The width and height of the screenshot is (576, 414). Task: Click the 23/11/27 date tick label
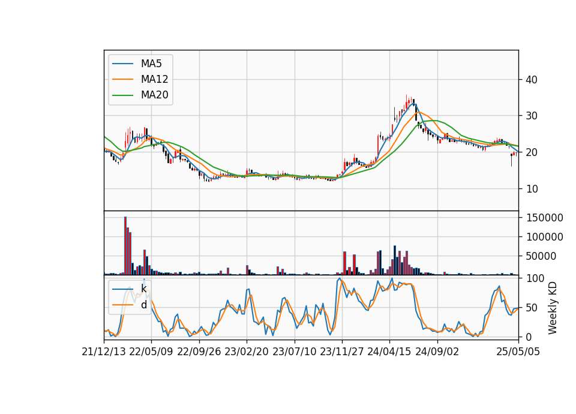341,352
